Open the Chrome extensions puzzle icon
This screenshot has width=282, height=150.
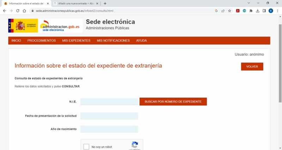click(x=251, y=11)
